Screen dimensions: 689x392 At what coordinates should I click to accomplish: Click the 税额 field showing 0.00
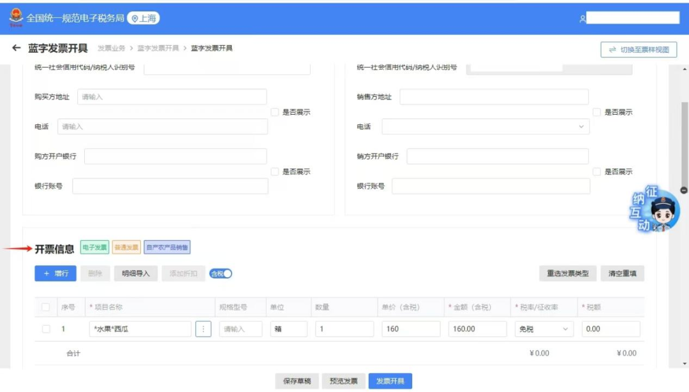[611, 329]
